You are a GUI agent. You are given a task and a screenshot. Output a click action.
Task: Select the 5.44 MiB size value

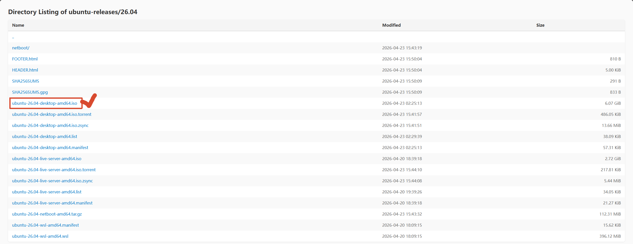612,181
